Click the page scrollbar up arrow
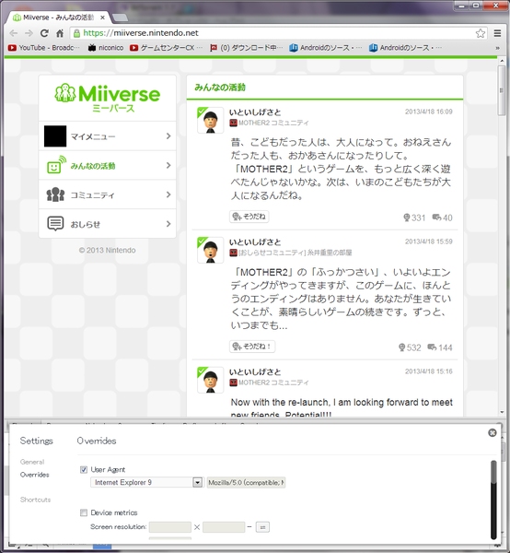 click(502, 61)
